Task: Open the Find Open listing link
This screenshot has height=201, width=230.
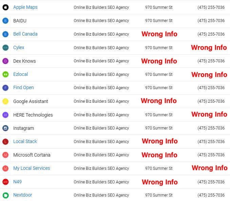Action: point(23,87)
